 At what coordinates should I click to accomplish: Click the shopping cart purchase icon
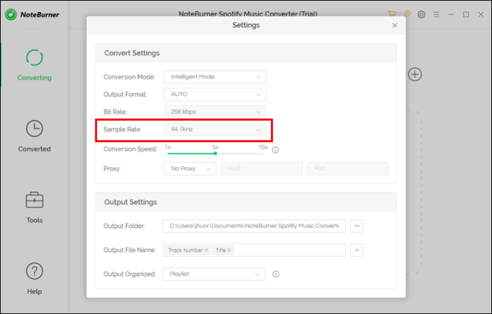391,14
